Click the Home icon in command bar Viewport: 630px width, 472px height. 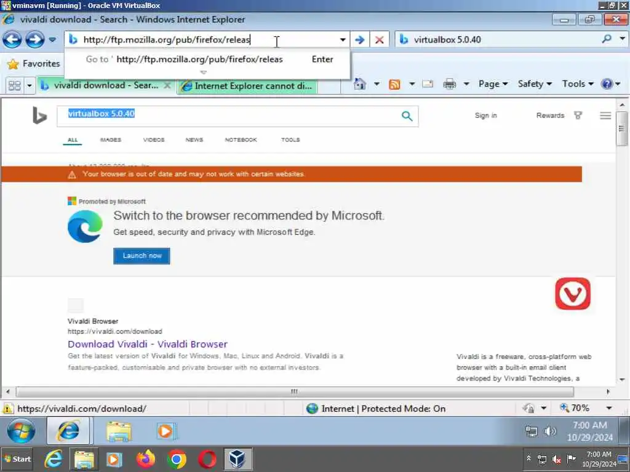[x=359, y=84]
